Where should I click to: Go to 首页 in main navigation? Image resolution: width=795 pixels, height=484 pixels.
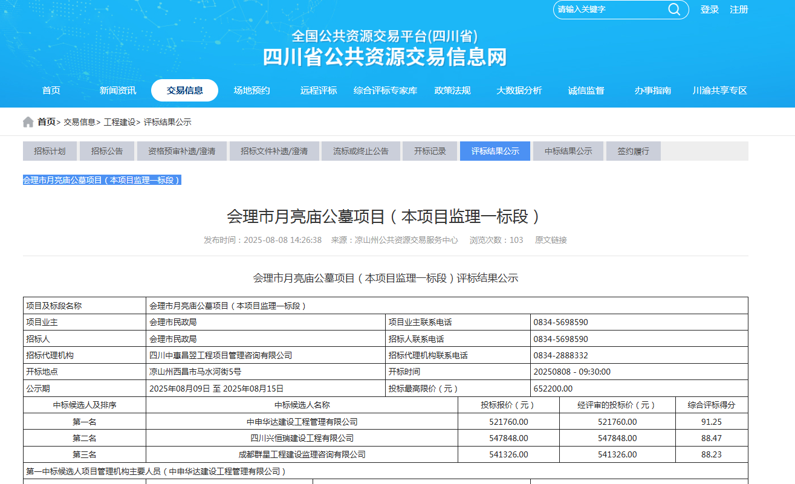tap(51, 91)
